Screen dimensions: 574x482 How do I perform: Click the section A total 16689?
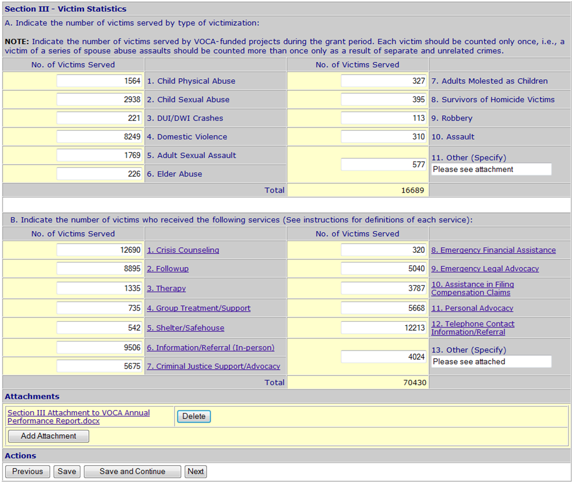[412, 190]
